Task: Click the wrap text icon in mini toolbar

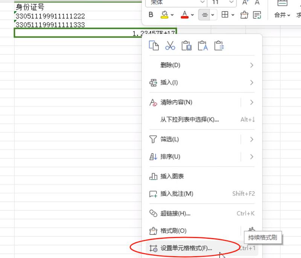Action: click(257, 15)
